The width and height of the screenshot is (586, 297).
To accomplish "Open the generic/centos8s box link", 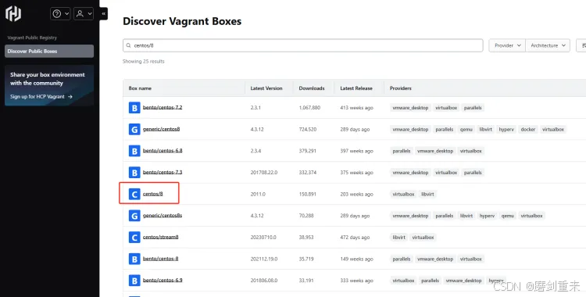I will click(x=163, y=216).
